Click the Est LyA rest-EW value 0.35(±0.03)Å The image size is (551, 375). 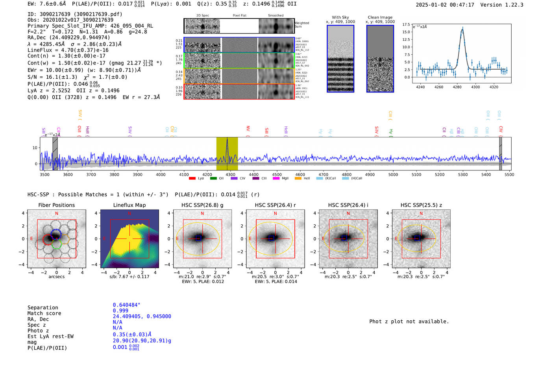coord(132,334)
